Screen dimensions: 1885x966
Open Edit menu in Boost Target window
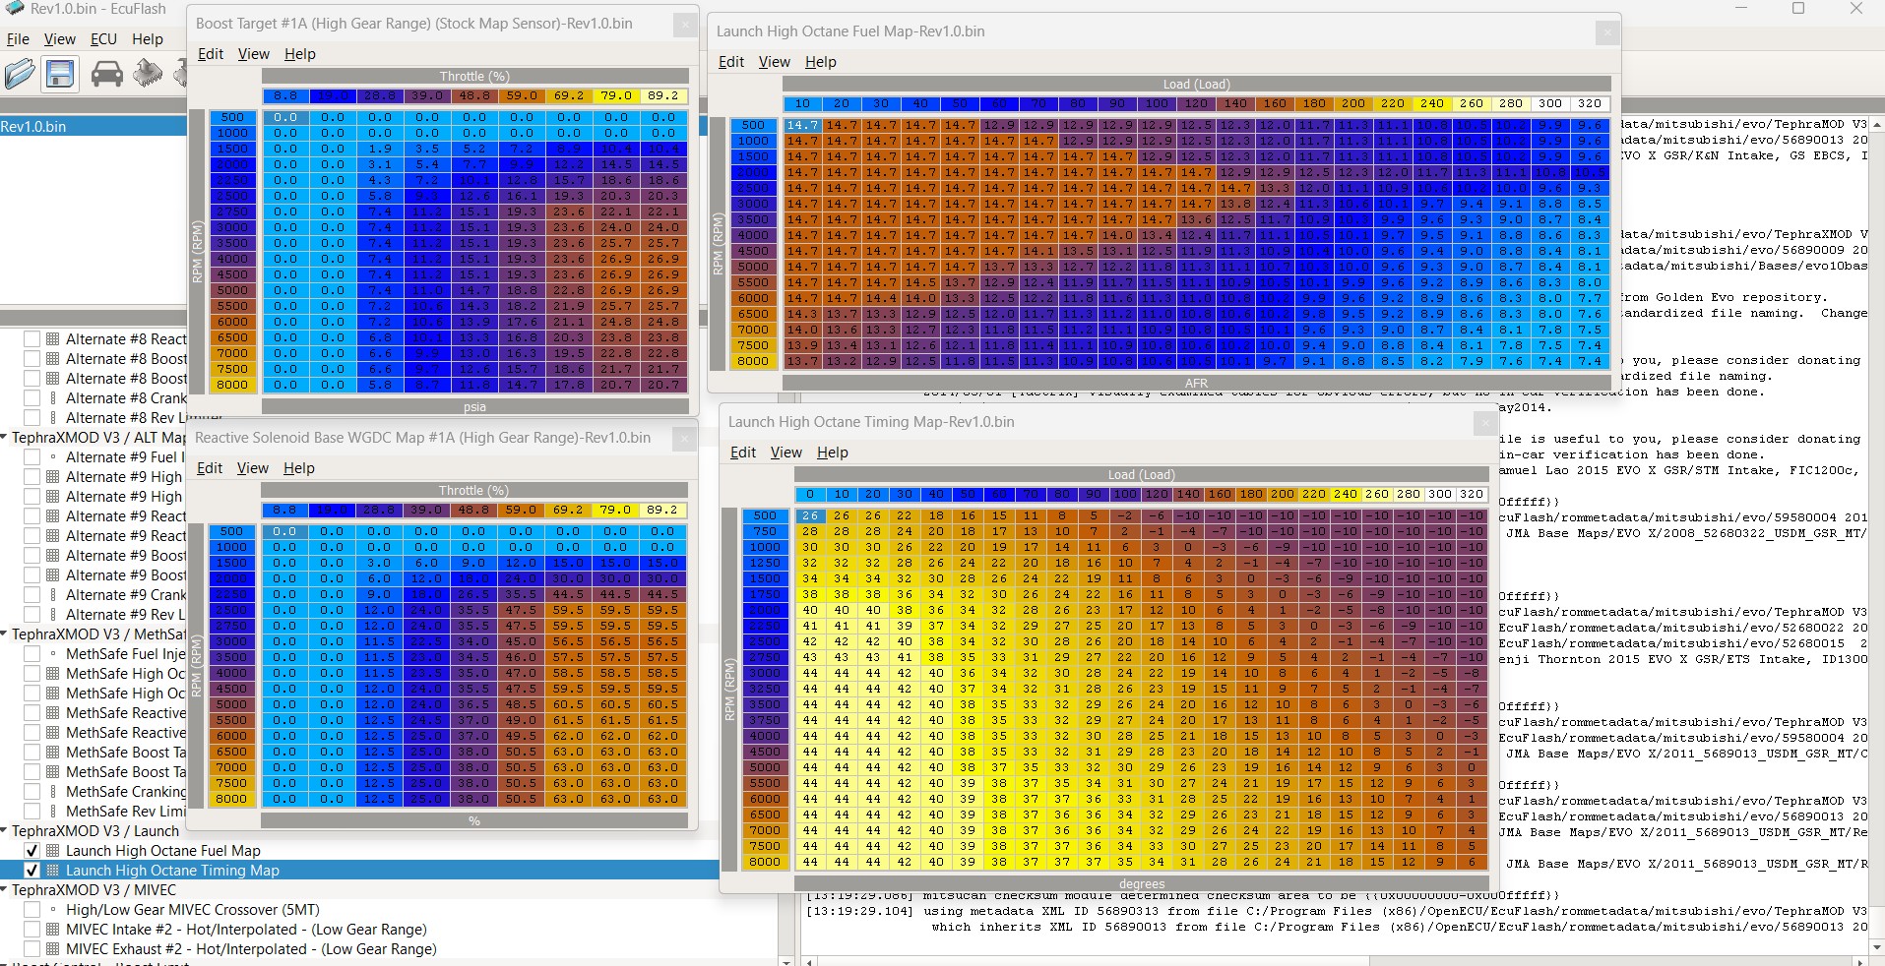point(211,54)
